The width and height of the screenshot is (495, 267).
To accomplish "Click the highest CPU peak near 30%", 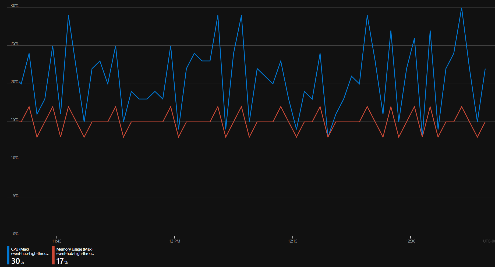I will [462, 8].
